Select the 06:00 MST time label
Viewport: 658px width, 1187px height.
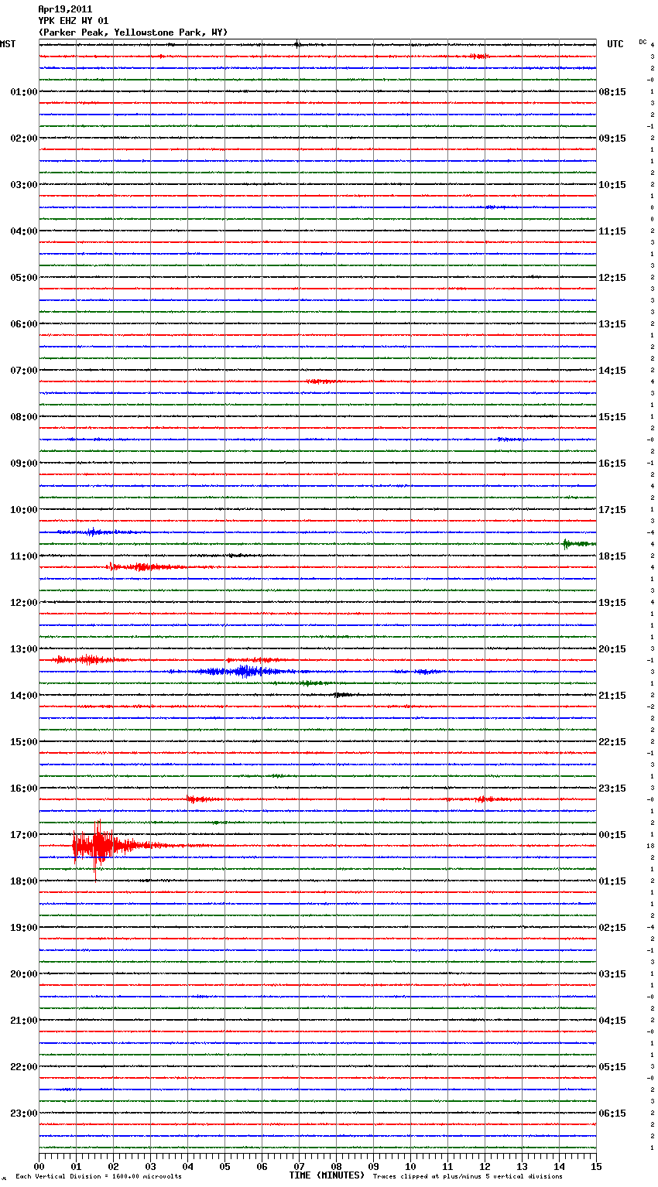coord(24,324)
